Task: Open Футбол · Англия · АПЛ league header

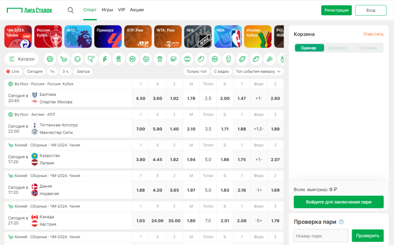Action: coord(35,114)
